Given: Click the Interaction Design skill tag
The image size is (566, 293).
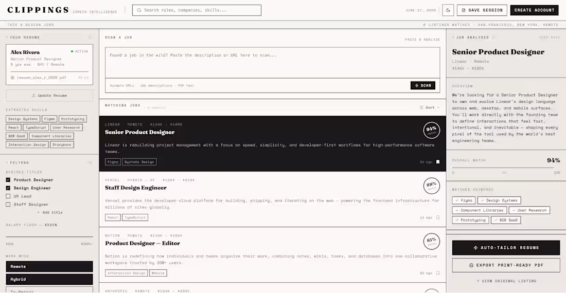Looking at the screenshot, I should (27, 145).
